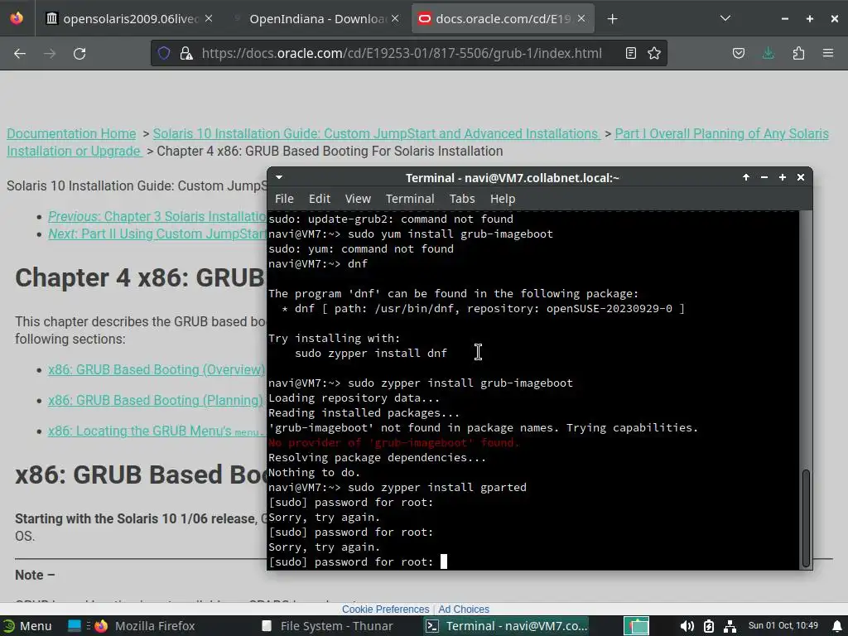Switch to Mozilla Firefox taskbar button

(x=145, y=626)
